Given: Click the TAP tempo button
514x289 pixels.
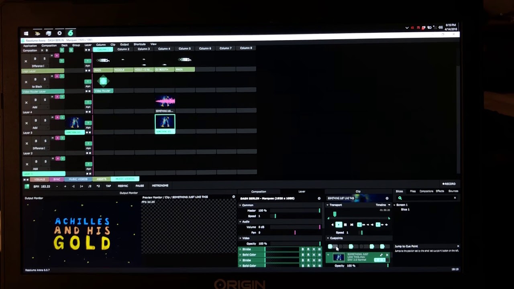Looking at the screenshot, I should [108, 186].
